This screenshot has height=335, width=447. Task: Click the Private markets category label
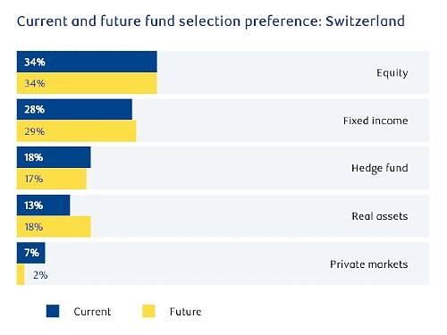tap(369, 264)
